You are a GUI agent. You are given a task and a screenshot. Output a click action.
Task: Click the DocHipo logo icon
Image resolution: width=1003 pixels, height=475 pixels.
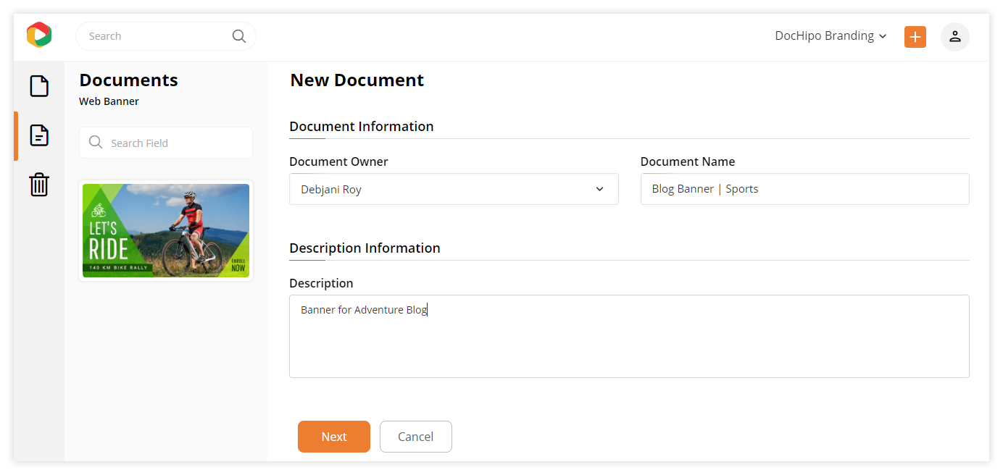[39, 35]
